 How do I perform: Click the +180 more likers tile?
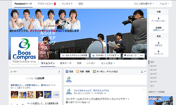click(x=56, y=95)
